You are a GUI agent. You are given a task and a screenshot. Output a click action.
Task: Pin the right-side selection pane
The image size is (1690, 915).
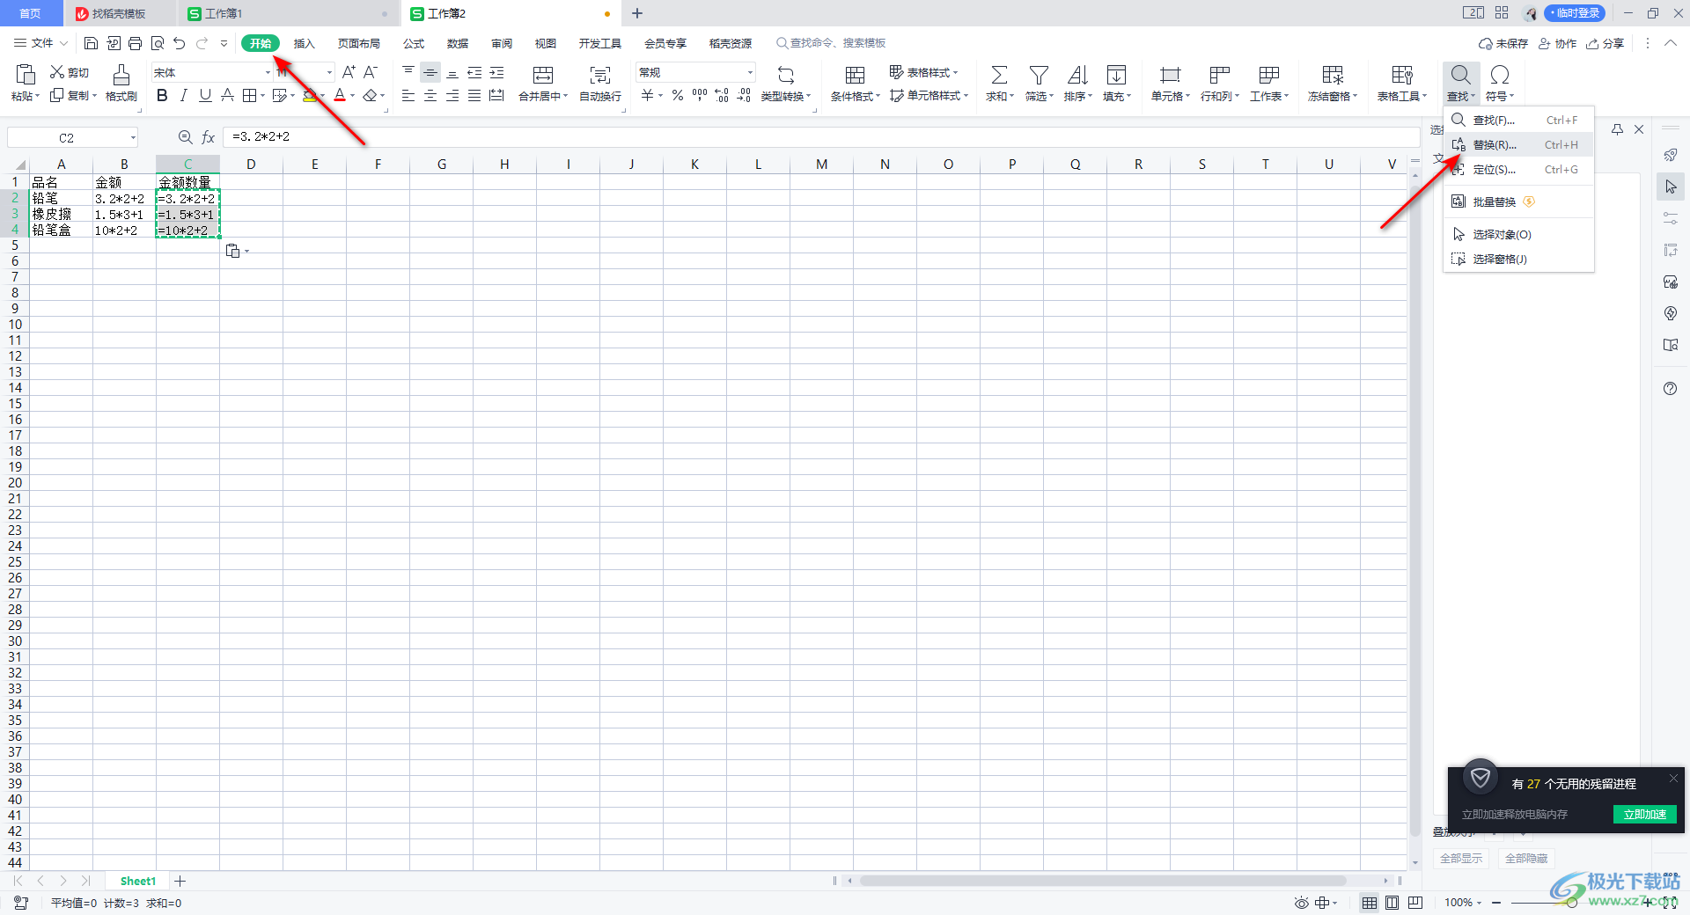(1617, 129)
